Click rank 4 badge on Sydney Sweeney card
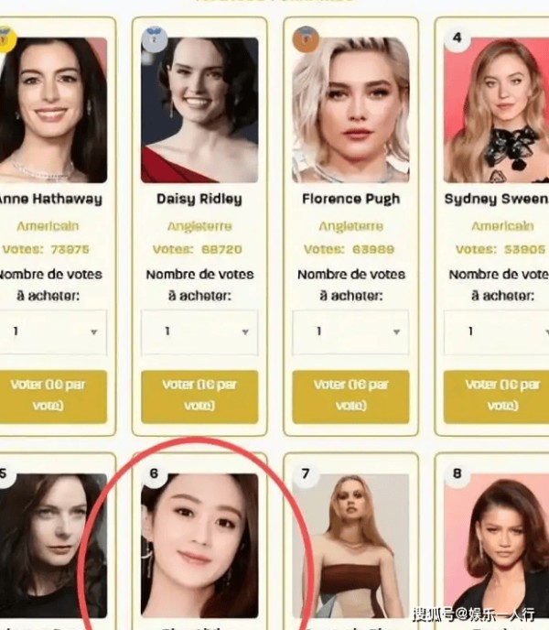The width and height of the screenshot is (549, 630). (457, 38)
